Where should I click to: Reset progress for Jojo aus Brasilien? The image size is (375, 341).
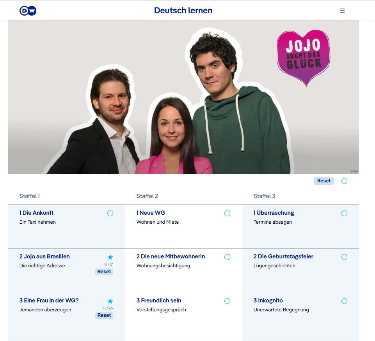click(104, 272)
